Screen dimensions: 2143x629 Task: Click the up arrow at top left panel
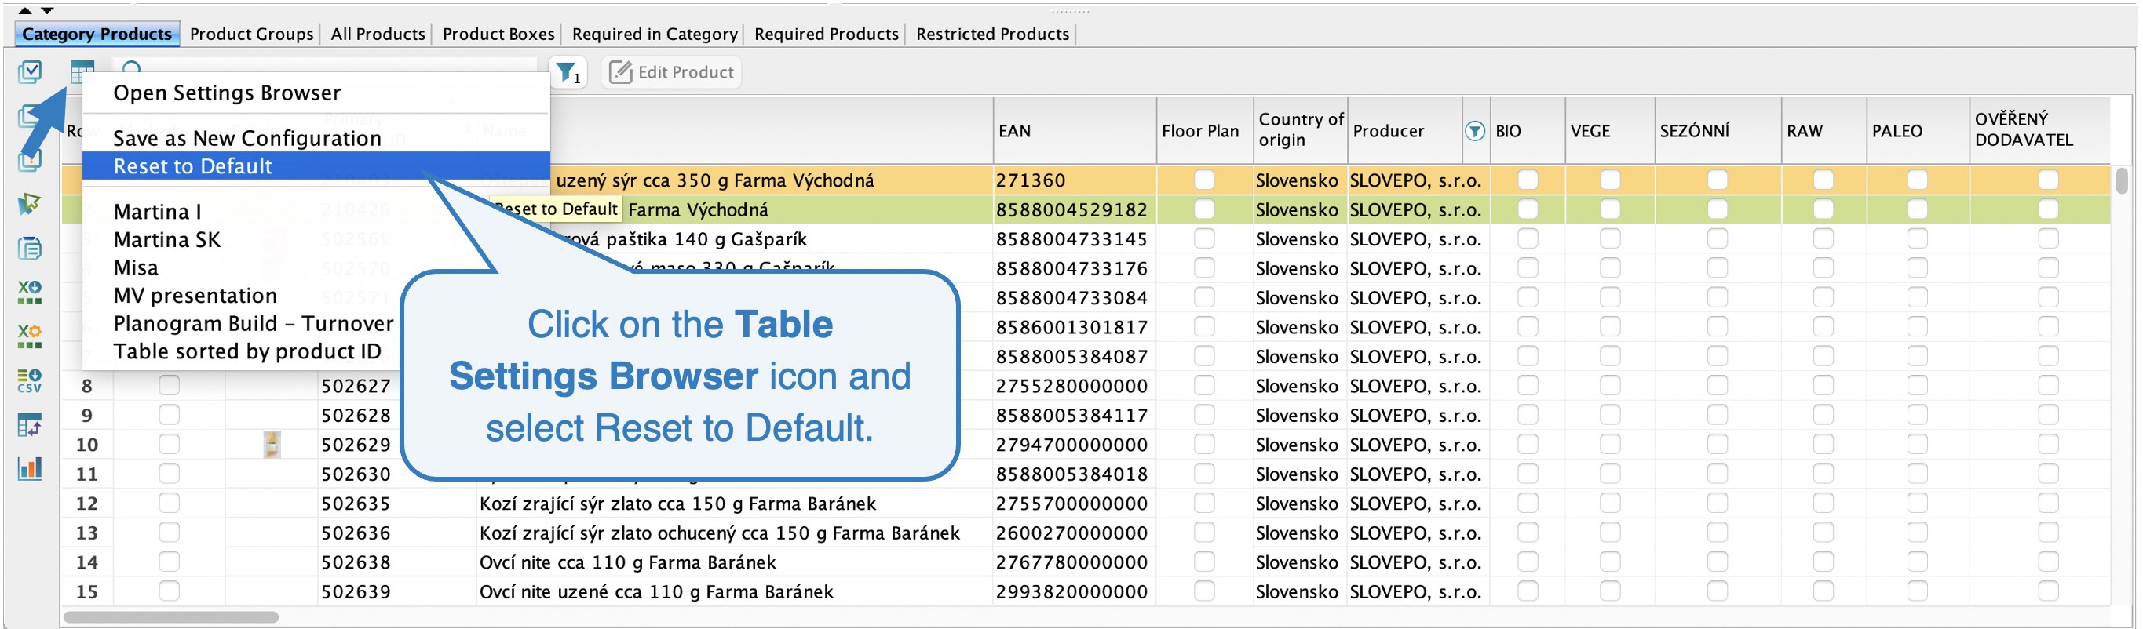25,10
